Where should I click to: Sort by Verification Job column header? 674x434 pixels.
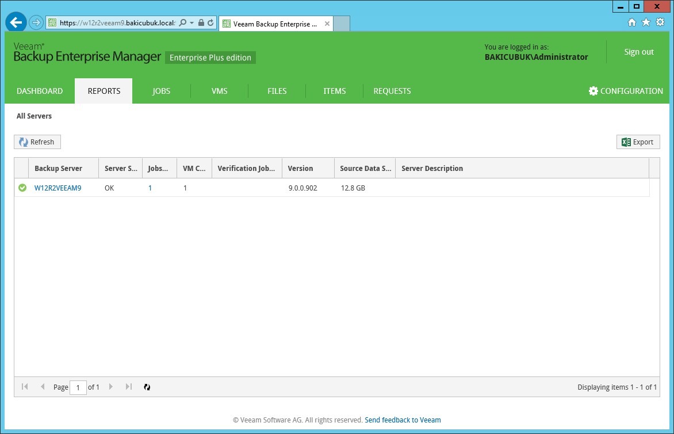247,168
